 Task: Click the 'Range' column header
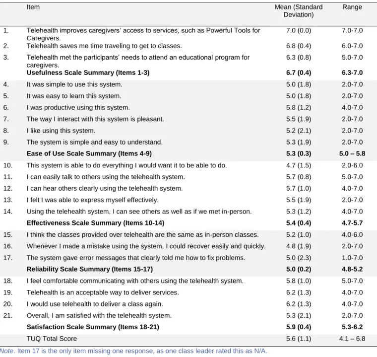point(352,7)
